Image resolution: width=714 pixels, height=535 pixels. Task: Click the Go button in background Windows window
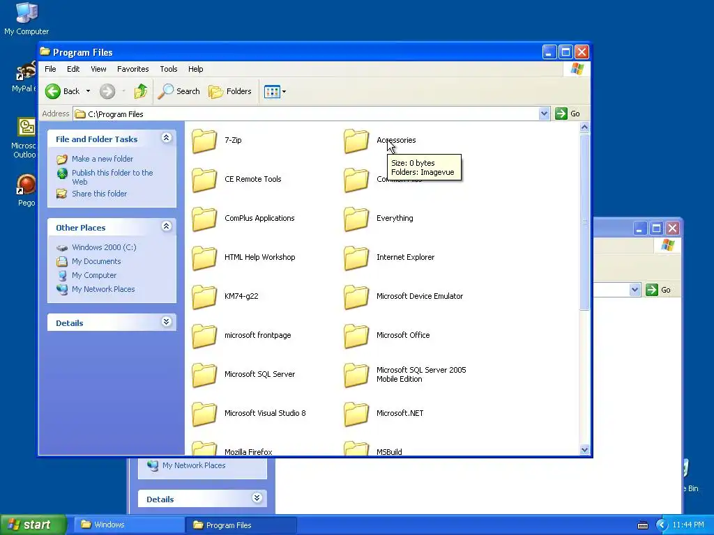[658, 290]
